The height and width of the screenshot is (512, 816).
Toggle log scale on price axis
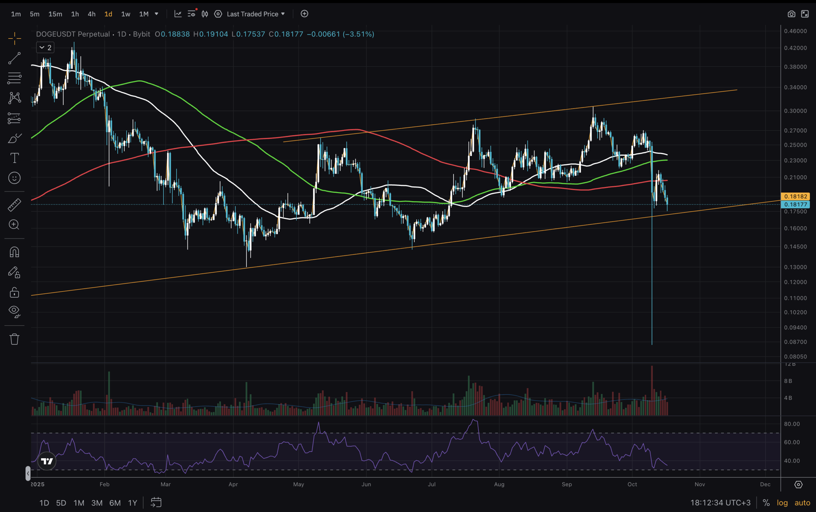[782, 503]
